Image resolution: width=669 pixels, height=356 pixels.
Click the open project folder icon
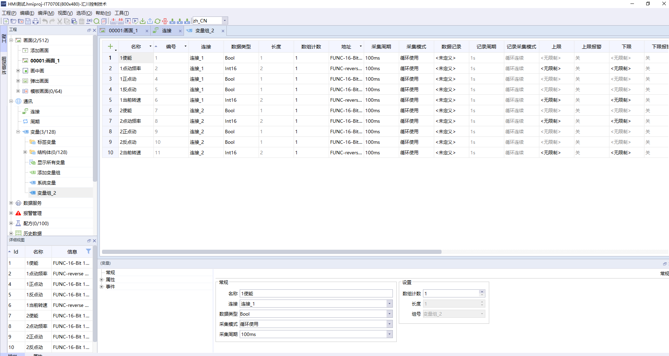[x=13, y=21]
